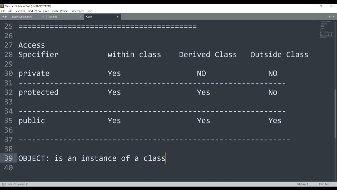
Task: Click the side bar toggle icon in status bar
Action: (x=4, y=184)
